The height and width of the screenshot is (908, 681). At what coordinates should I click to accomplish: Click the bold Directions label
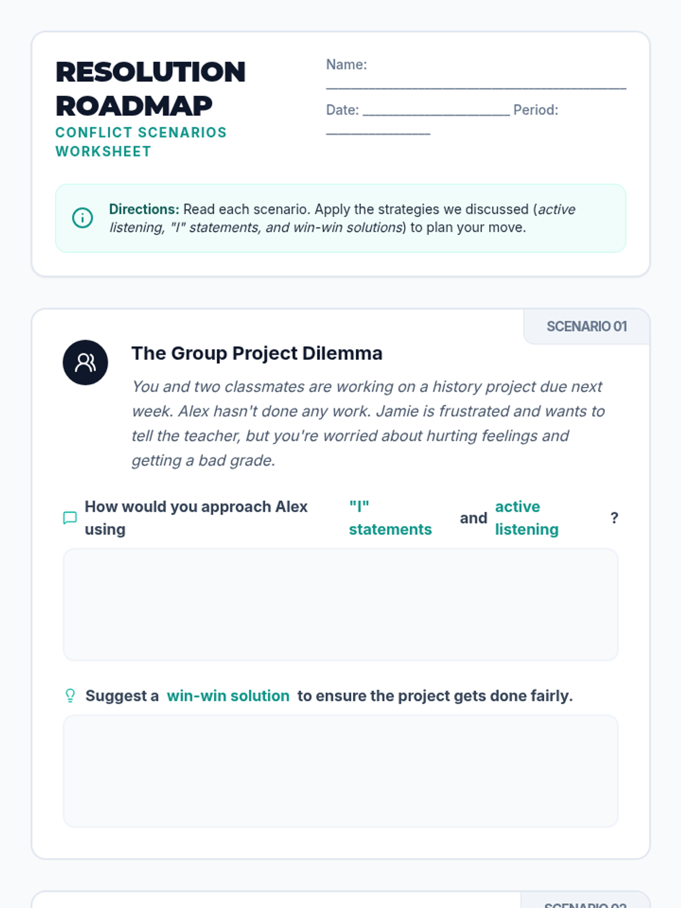[144, 209]
